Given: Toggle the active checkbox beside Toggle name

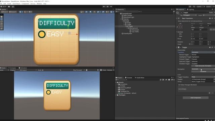Looking at the screenshot, I should click(x=181, y=12).
